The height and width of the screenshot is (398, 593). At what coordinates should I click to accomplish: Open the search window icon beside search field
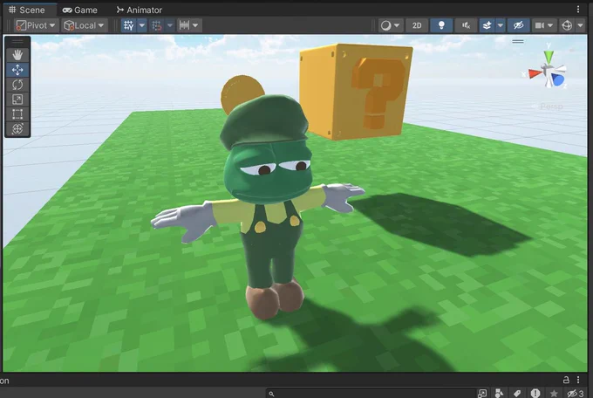[x=482, y=393]
